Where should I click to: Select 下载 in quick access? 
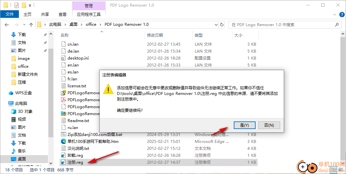[x=22, y=35]
